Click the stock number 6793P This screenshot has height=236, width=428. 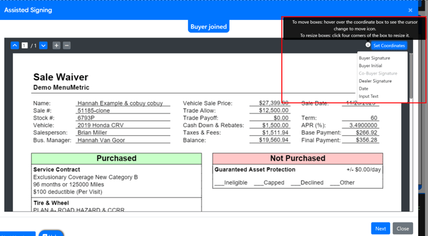(86, 118)
